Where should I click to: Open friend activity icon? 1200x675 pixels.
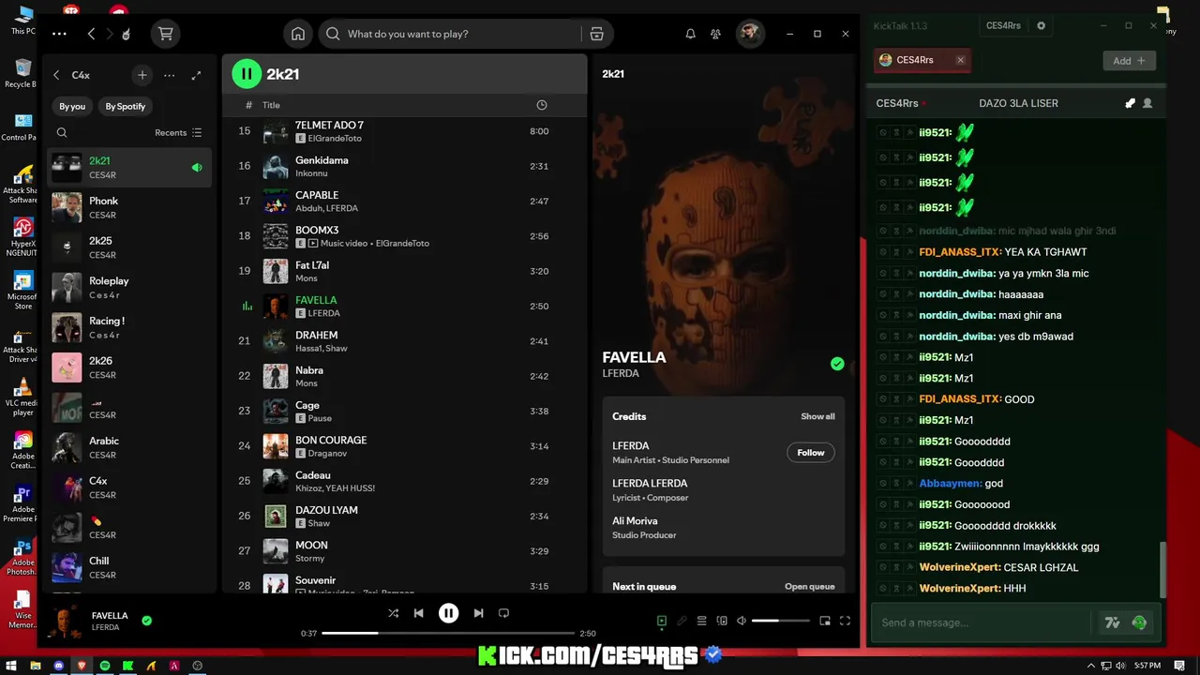pyautogui.click(x=716, y=34)
